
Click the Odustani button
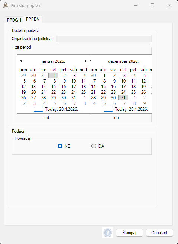click(x=159, y=233)
